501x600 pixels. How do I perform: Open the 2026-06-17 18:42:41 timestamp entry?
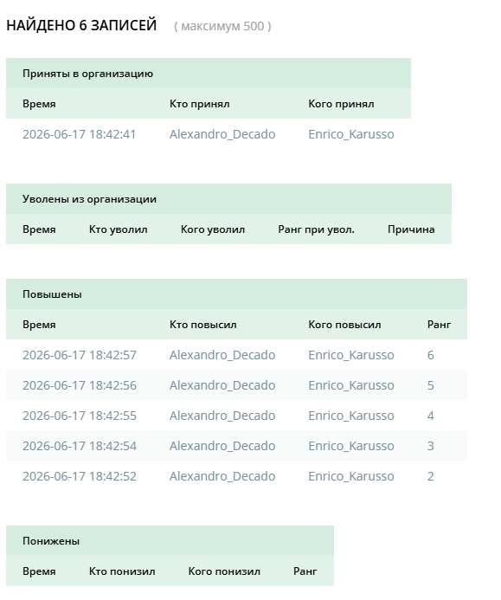(x=79, y=134)
